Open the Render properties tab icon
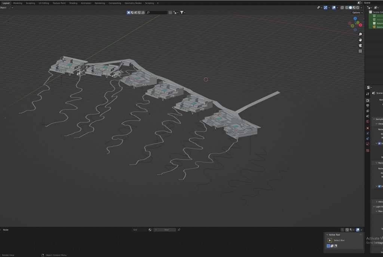The image size is (383, 257). point(368,100)
